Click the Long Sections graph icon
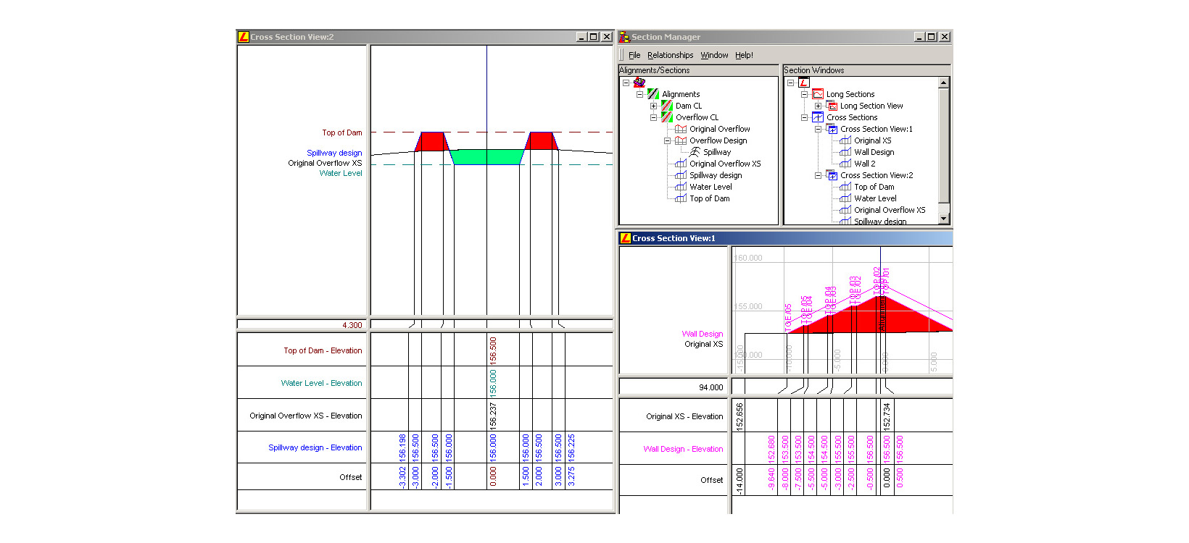 click(818, 94)
